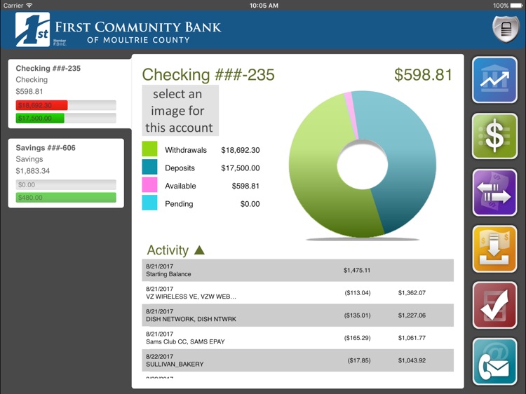Select the Starting Balance activity row
This screenshot has width=526, height=394.
coord(298,271)
